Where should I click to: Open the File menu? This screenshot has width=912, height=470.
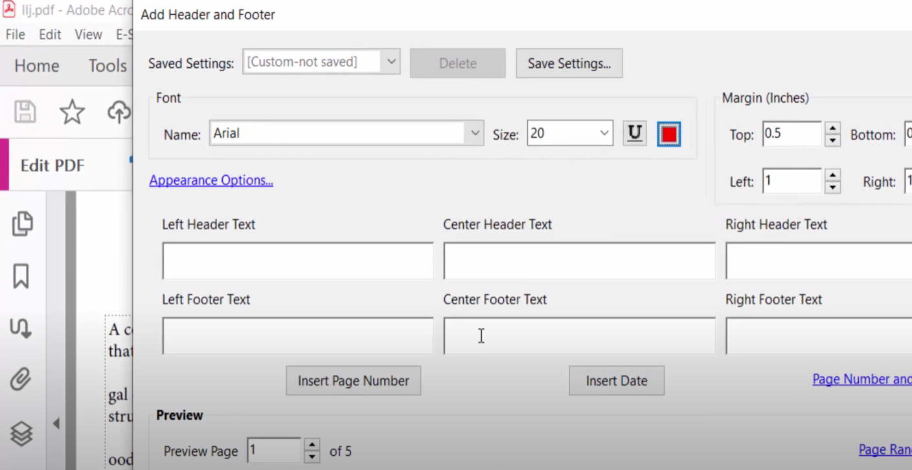[14, 34]
